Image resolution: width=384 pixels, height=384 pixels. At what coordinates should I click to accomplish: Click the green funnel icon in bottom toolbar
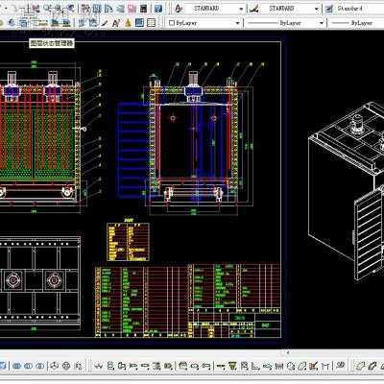coord(232,365)
